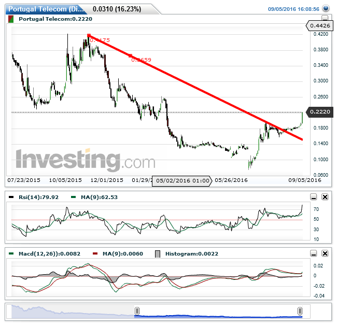Grab the right range slider handle
The height and width of the screenshot is (325, 337).
(300, 311)
